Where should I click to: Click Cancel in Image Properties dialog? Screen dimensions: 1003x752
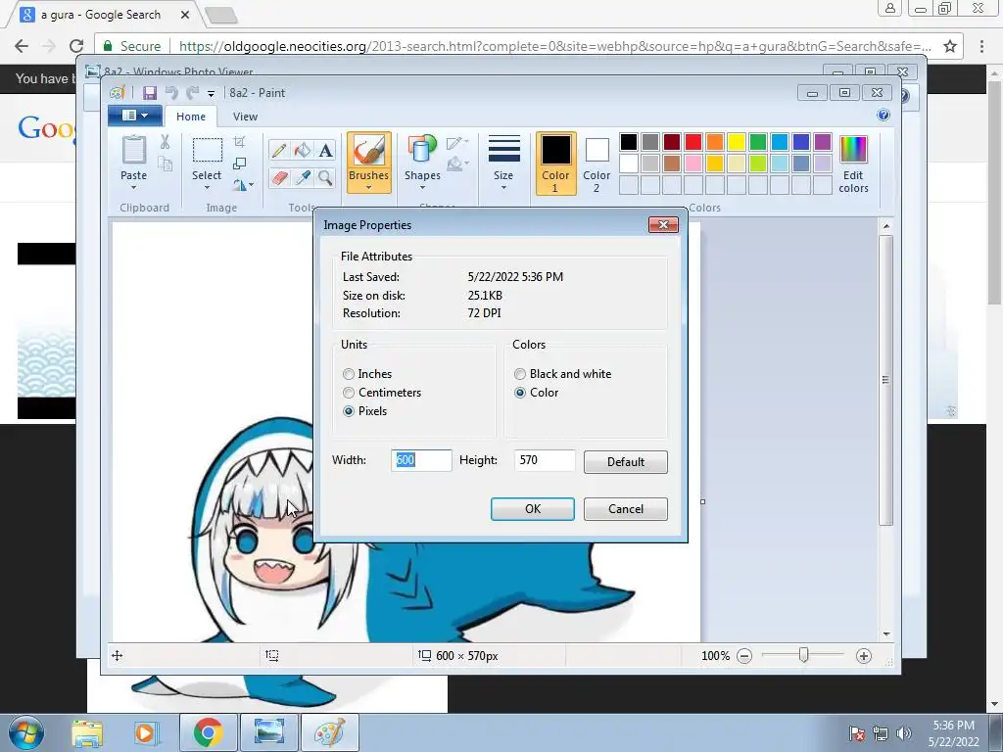626,509
